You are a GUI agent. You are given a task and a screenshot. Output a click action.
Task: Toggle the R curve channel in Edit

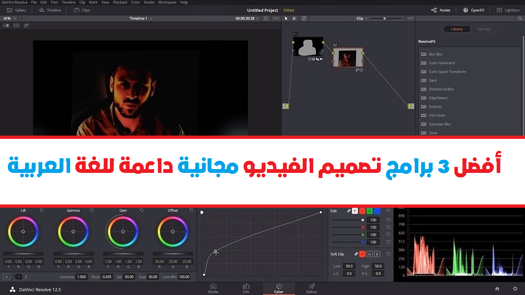[362, 211]
